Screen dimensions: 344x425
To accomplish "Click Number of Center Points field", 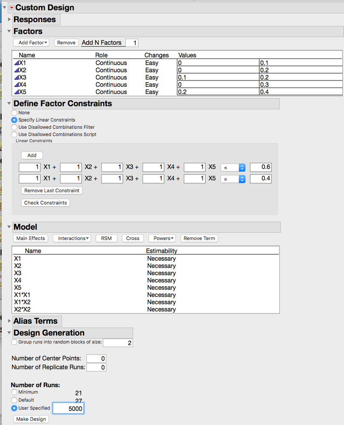I will pos(96,359).
